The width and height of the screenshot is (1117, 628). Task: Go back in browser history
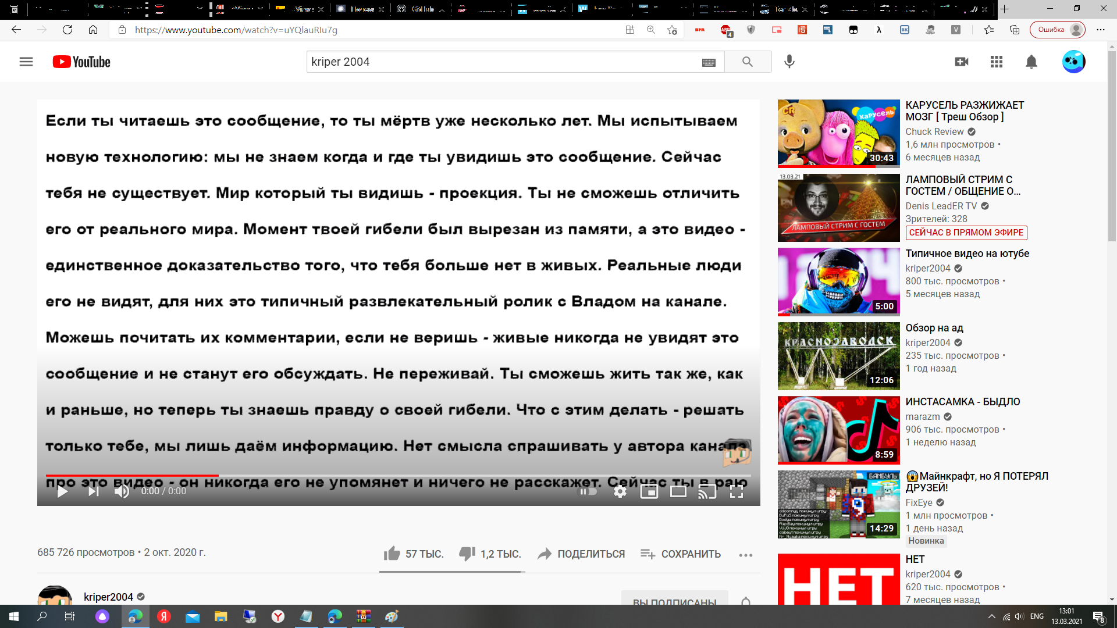tap(16, 30)
